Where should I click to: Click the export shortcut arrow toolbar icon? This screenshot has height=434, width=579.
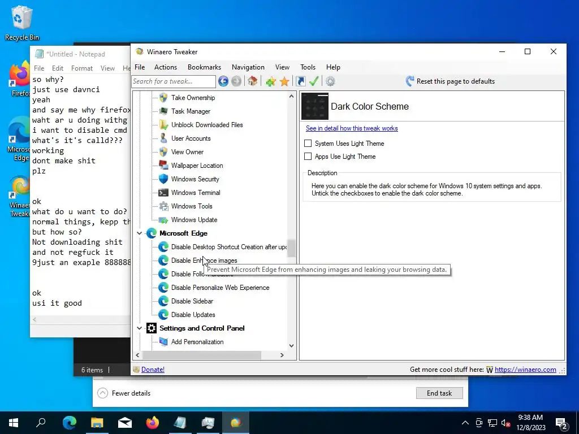[x=301, y=81]
